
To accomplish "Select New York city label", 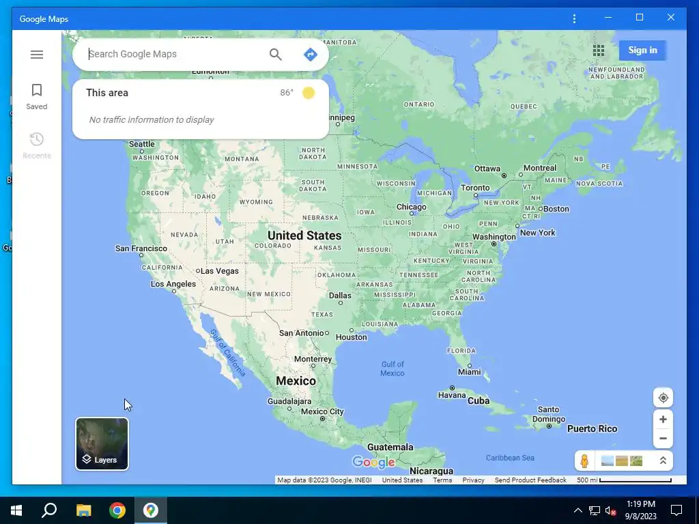I will (538, 233).
